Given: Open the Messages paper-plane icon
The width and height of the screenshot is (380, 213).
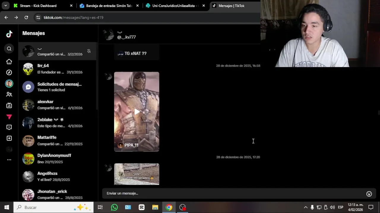Looking at the screenshot, I should coord(9,117).
